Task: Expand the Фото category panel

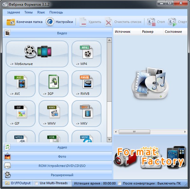Action: click(57, 157)
